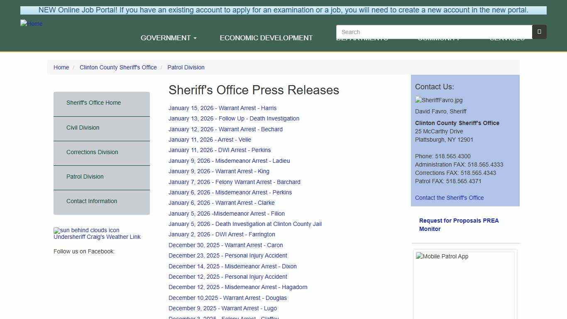Image resolution: width=567 pixels, height=319 pixels.
Task: Expand the GOVERNMENT dropdown menu
Action: [x=168, y=37]
